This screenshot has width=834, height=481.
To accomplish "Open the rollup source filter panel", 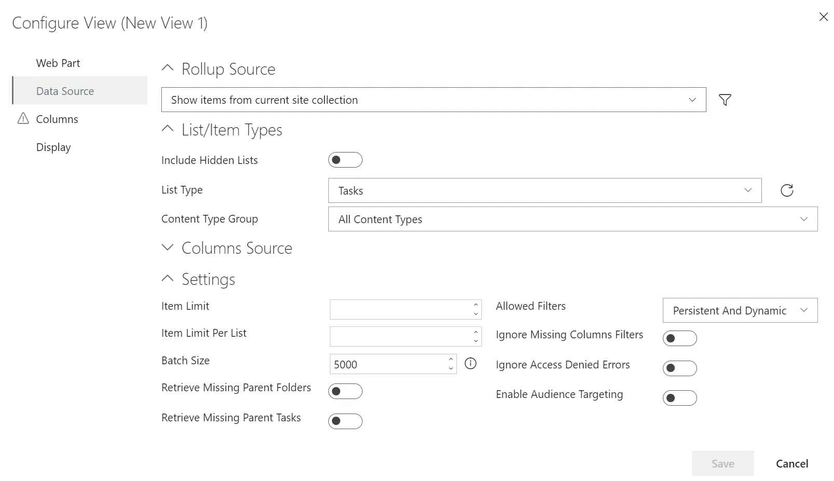I will [725, 100].
